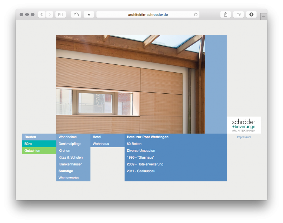Screen dimensions: 283x223
Task: Open the Gutachten menu section
Action: 39,151
